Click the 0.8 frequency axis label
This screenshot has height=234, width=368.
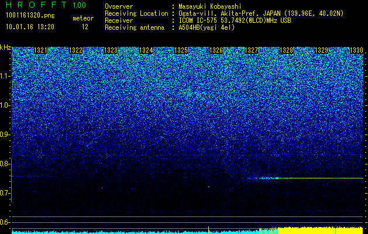(5, 164)
